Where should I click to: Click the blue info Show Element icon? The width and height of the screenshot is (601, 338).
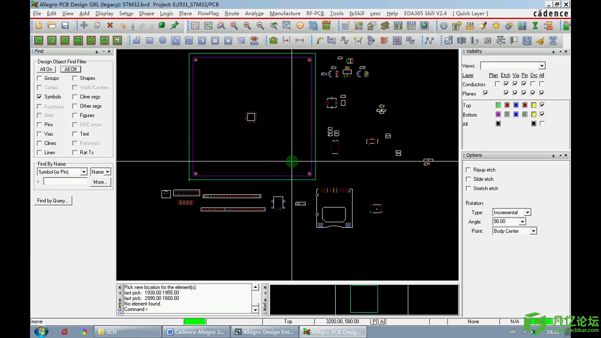tap(444, 26)
